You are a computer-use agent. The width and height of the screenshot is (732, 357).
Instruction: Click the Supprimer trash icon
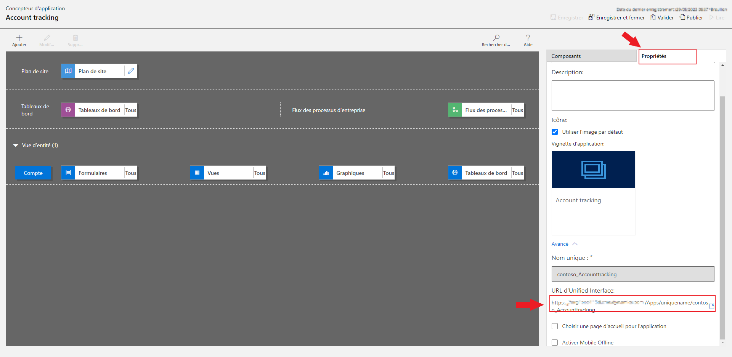pos(75,37)
